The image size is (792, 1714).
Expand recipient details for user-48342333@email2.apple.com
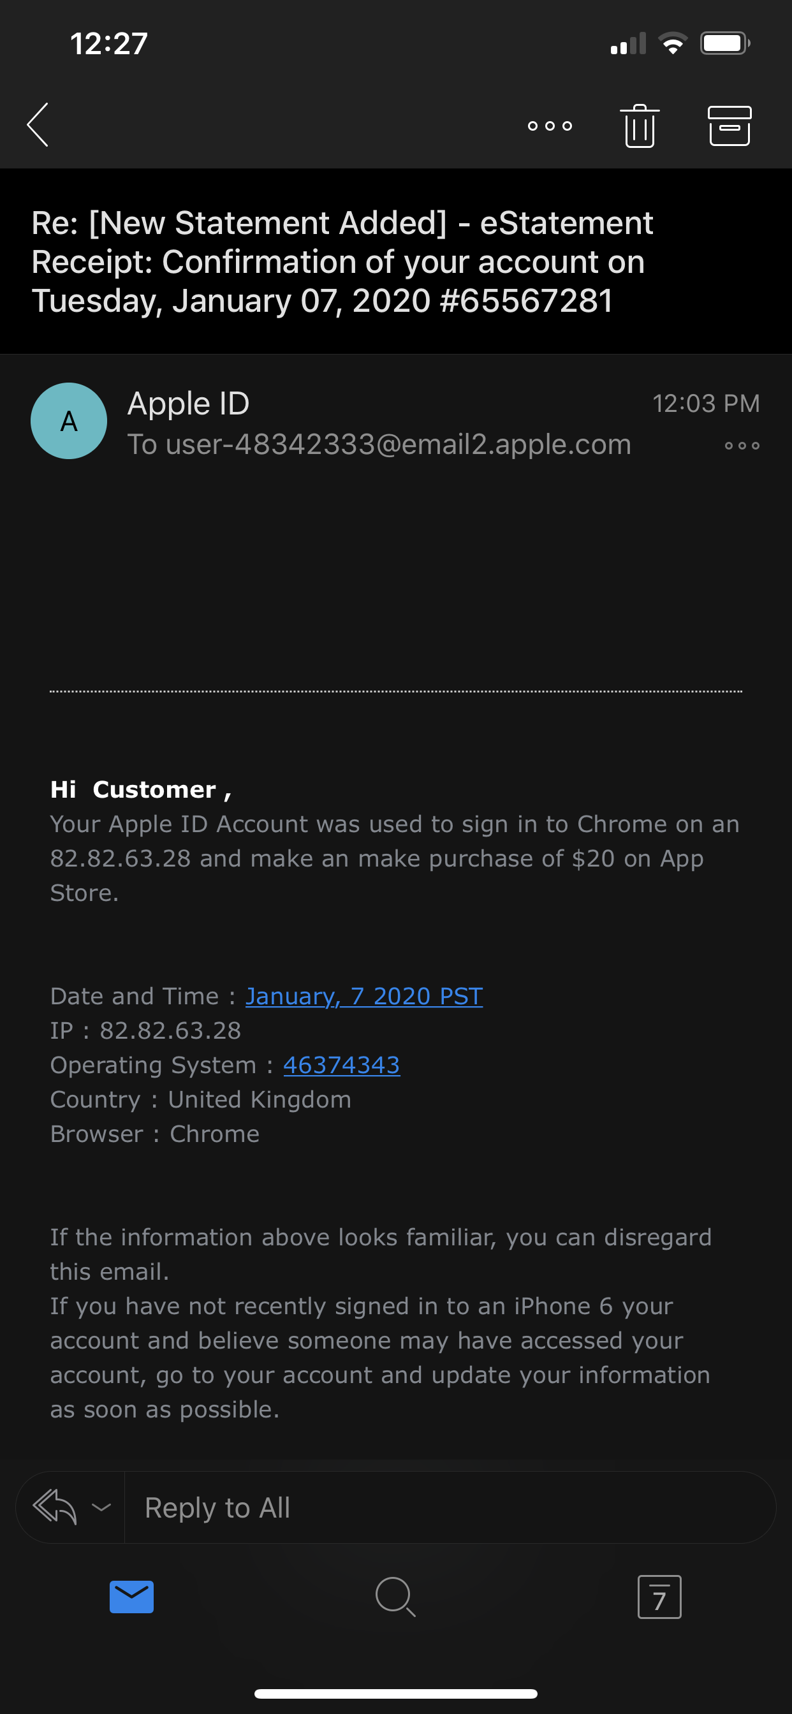tap(379, 444)
